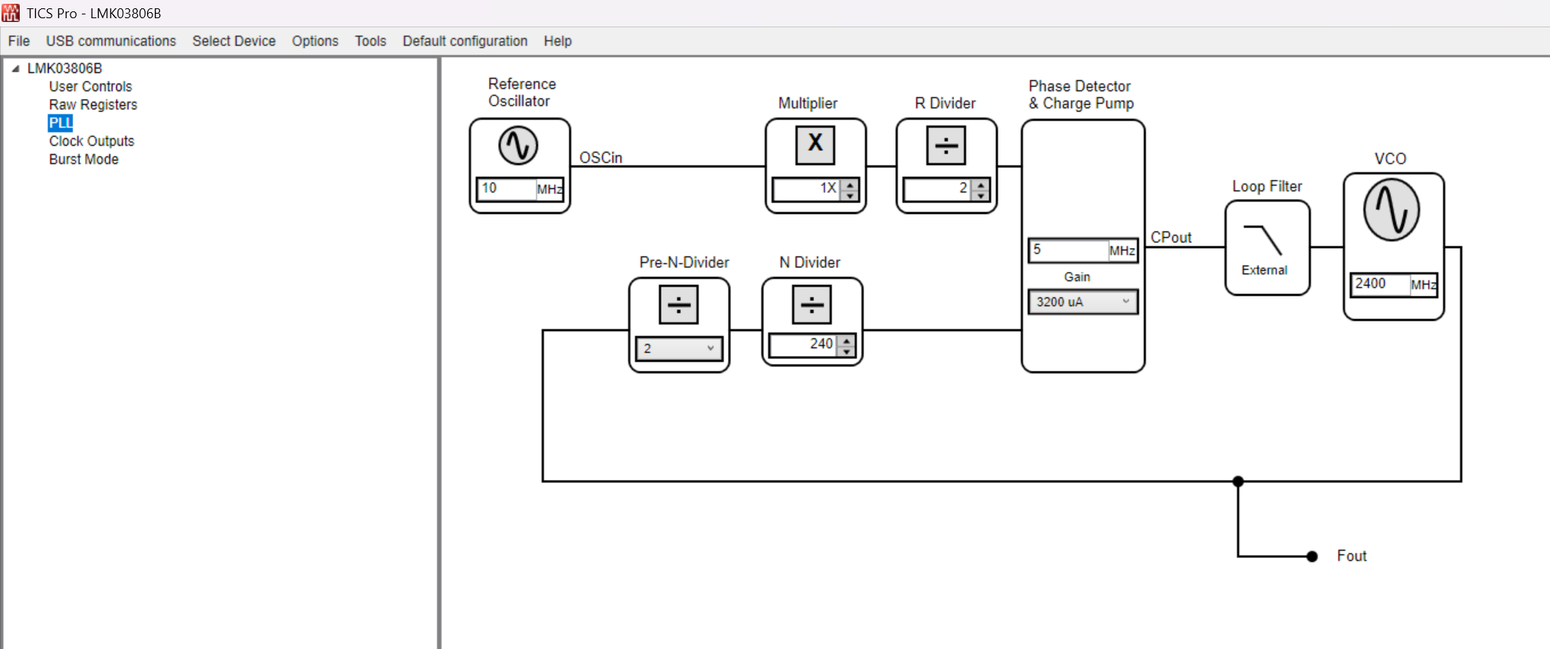Screen dimensions: 1550x649
Task: Click the N Divider division icon
Action: (812, 305)
